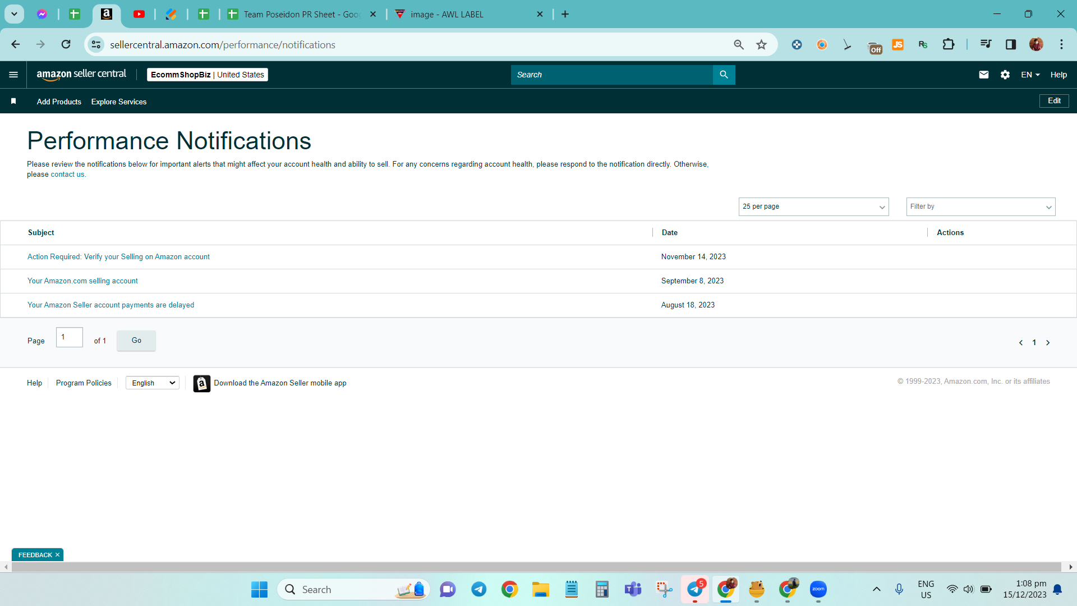The height and width of the screenshot is (606, 1077).
Task: Open Microsoft Teams from the taskbar
Action: click(x=633, y=589)
